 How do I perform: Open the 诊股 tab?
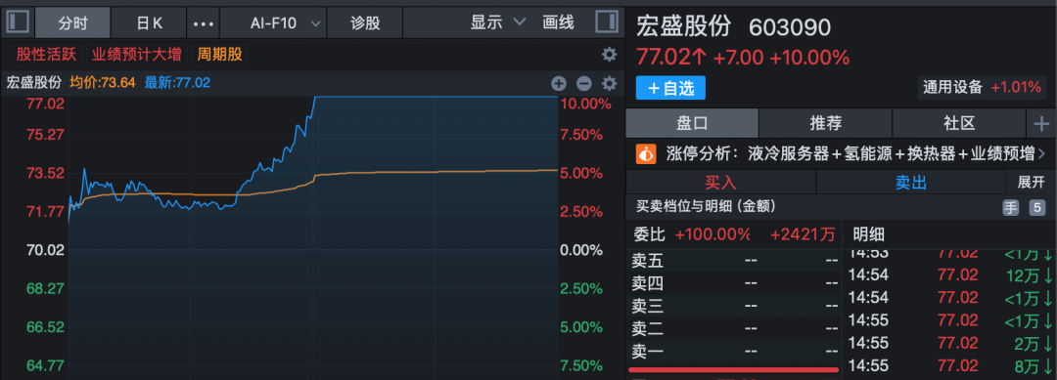pos(365,22)
